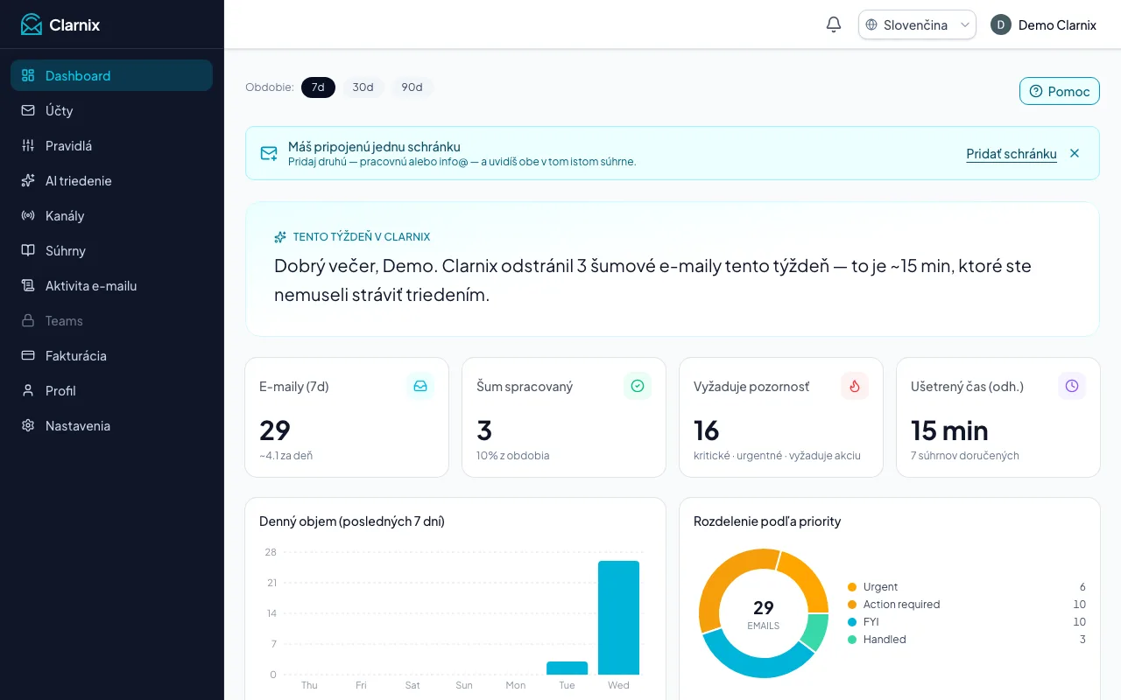Open the Slovenčina language dropdown

point(917,24)
